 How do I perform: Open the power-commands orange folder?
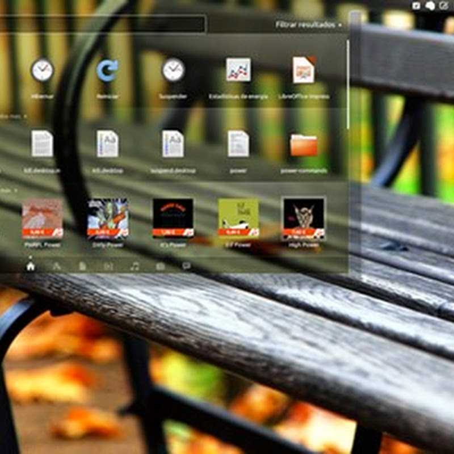pos(304,145)
